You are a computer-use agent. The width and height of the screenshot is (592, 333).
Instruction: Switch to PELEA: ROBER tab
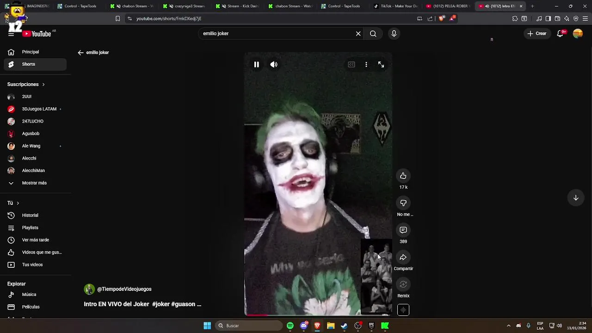pos(448,6)
